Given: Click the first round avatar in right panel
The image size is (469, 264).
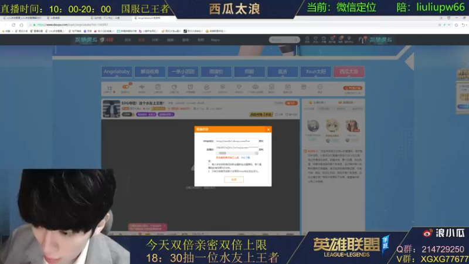Looking at the screenshot, I should [x=313, y=126].
